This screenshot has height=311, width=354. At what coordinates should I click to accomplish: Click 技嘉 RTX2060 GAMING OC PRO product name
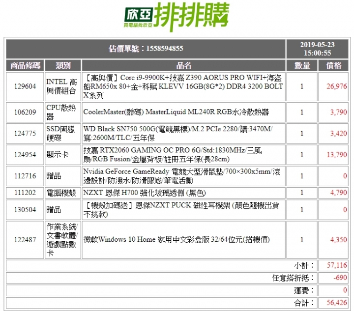click(173, 155)
